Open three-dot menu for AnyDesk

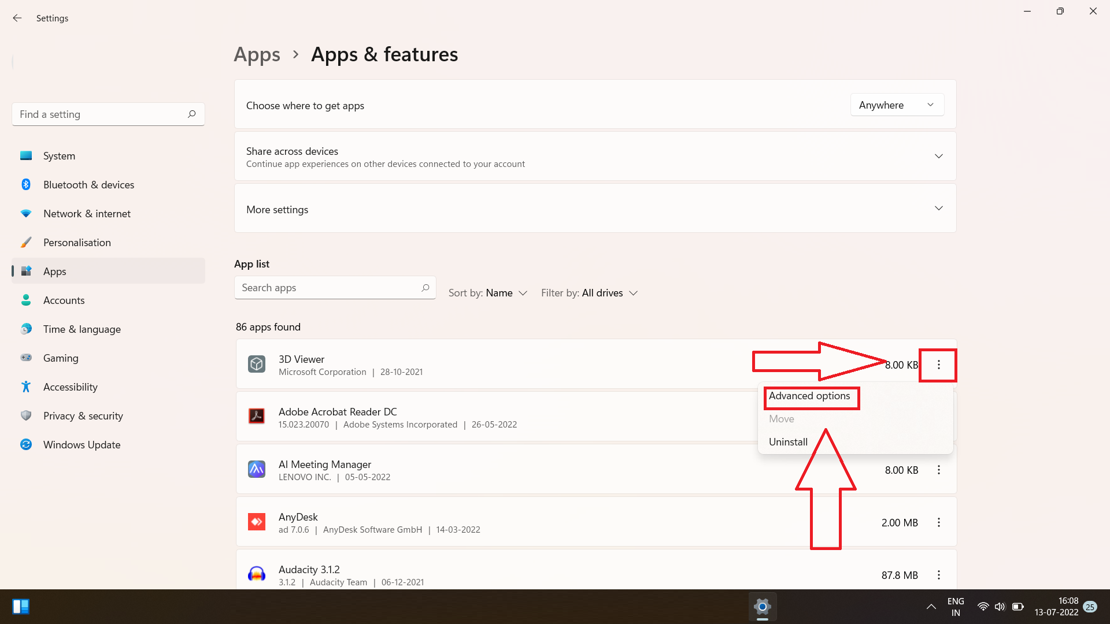click(x=938, y=523)
